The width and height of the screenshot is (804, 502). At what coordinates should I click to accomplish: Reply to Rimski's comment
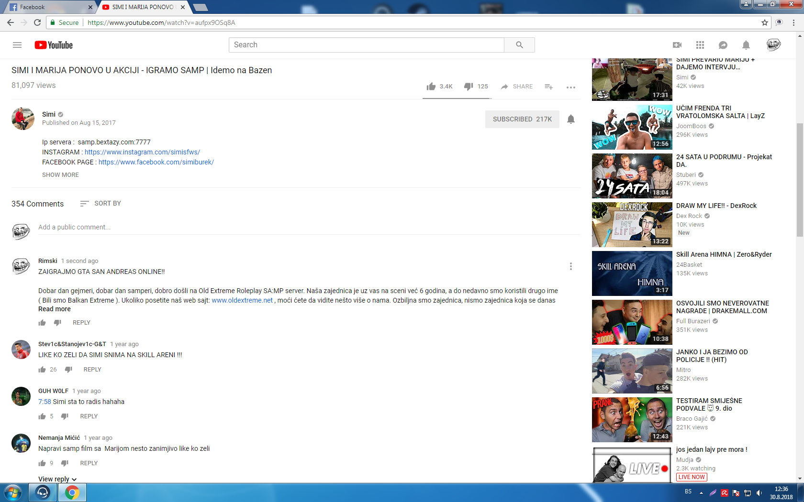(x=81, y=323)
